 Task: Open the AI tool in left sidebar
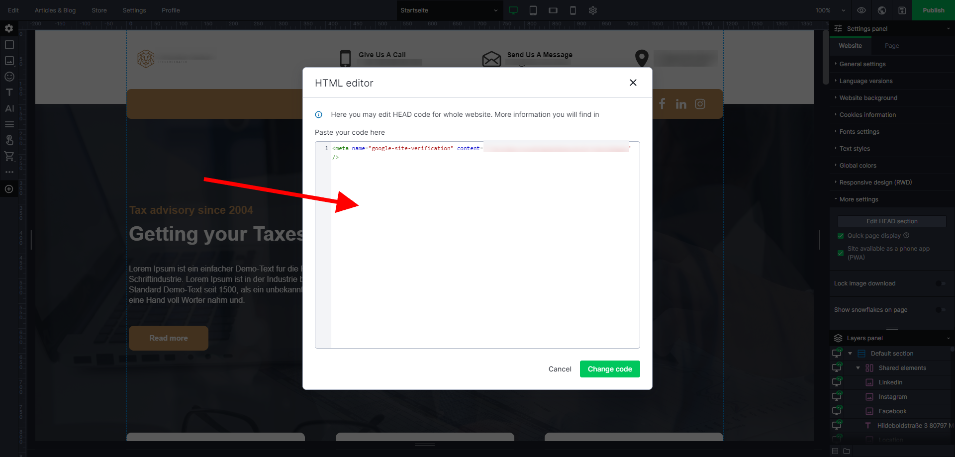[x=9, y=108]
